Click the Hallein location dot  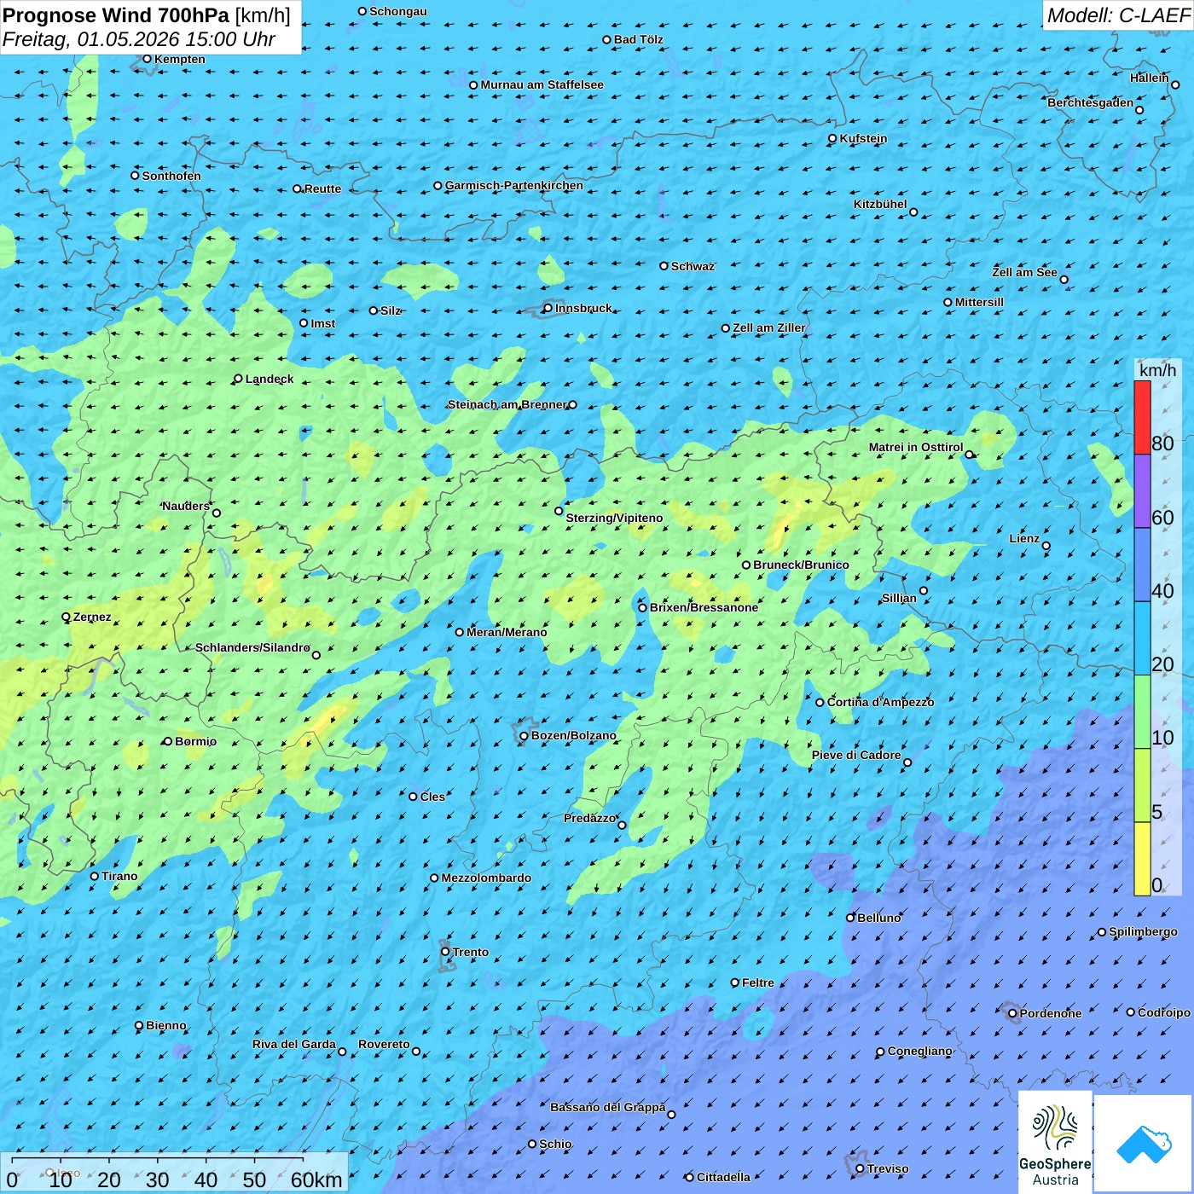click(x=1175, y=85)
